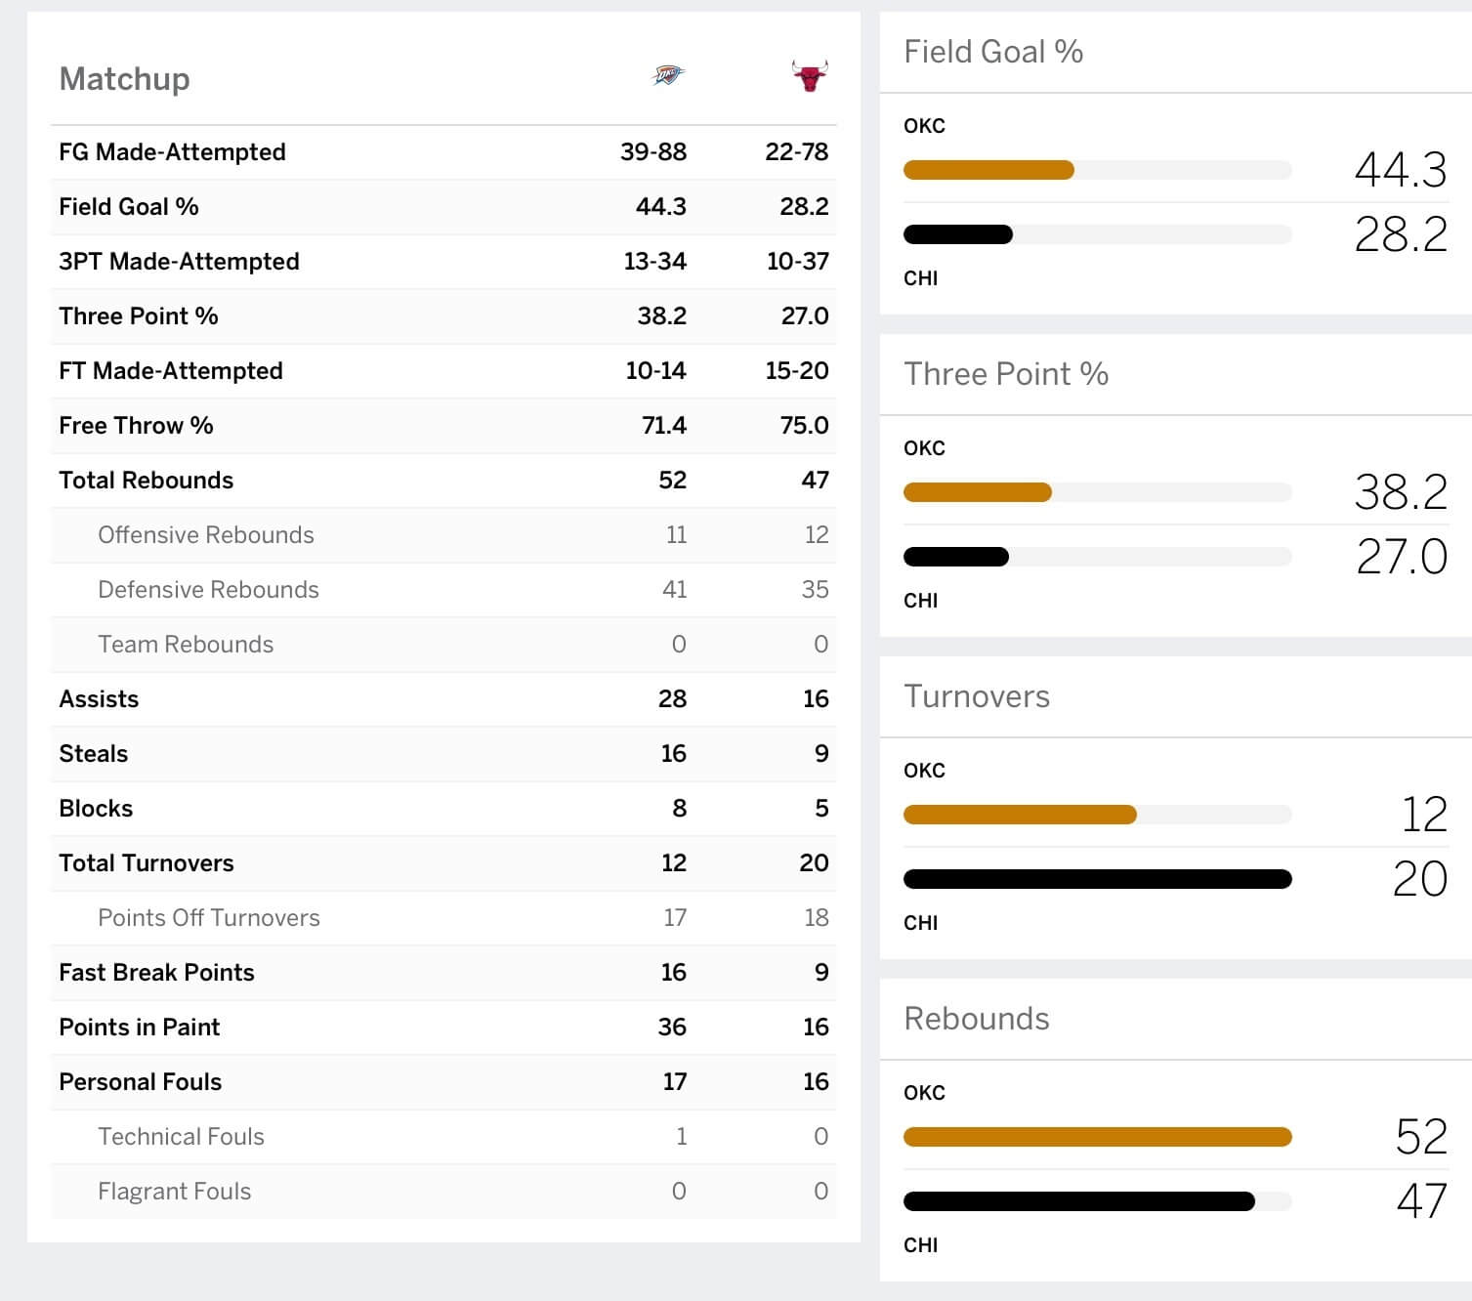This screenshot has width=1472, height=1301.
Task: Click the Points Off Turnovers sub-row
Action: click(208, 918)
